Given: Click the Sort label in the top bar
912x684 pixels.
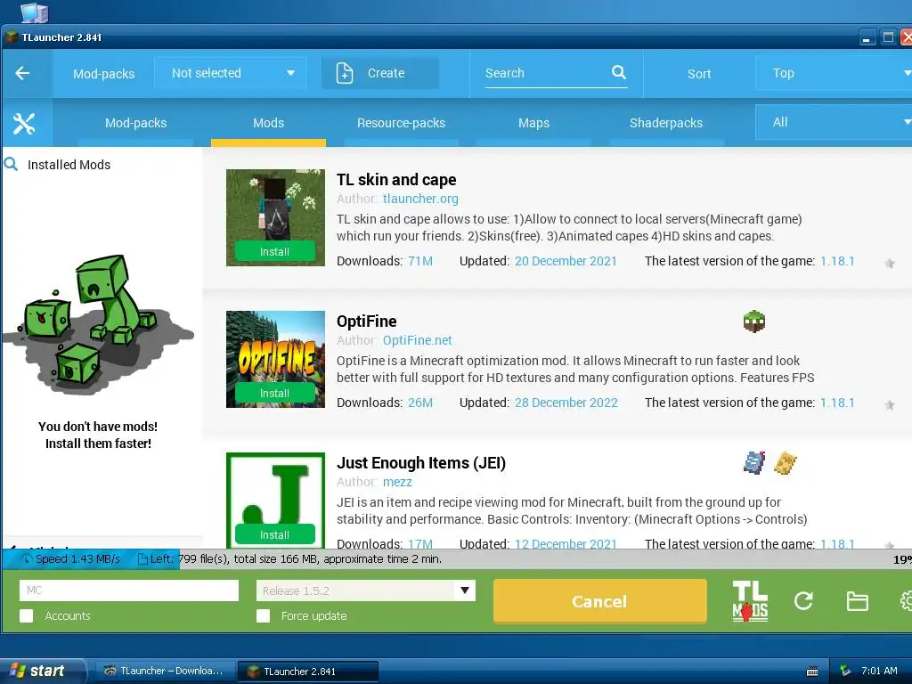Looking at the screenshot, I should [699, 74].
